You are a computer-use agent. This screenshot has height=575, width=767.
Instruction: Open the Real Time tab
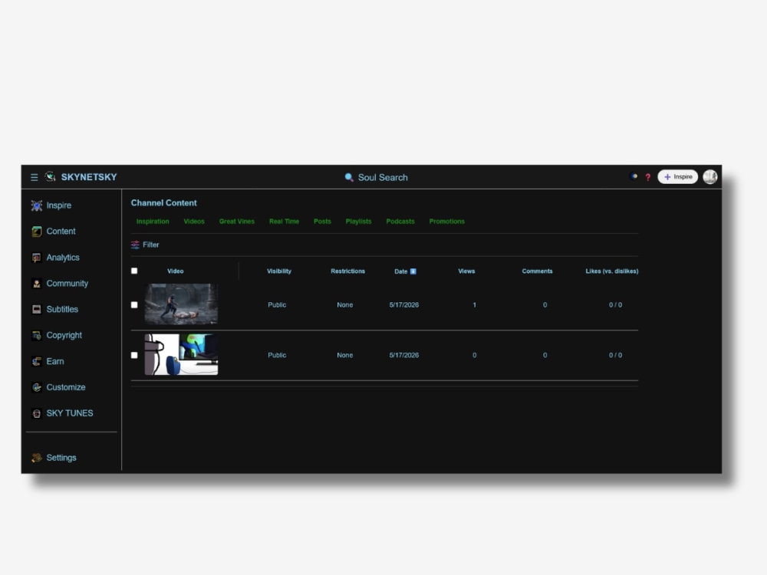[285, 222]
